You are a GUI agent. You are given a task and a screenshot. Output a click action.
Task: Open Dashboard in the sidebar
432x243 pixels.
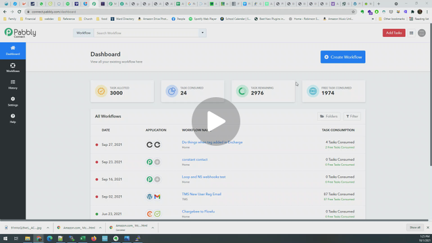pos(13,51)
